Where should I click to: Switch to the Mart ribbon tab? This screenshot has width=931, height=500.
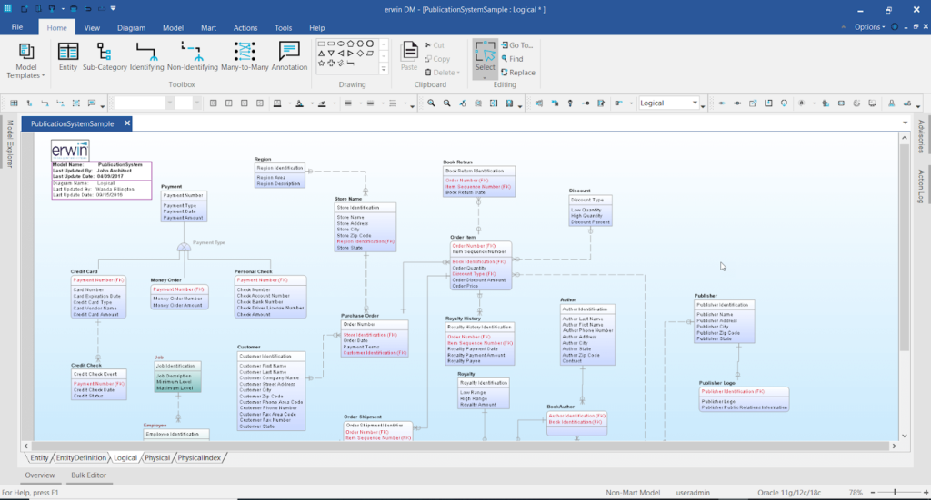208,28
